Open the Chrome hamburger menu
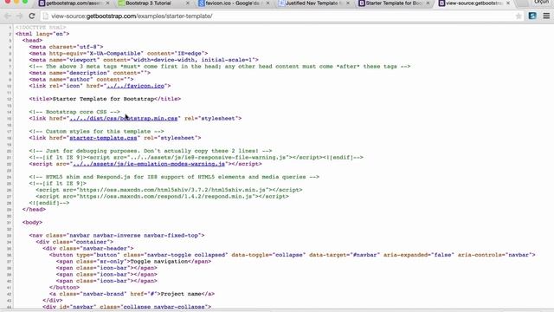 point(546,16)
